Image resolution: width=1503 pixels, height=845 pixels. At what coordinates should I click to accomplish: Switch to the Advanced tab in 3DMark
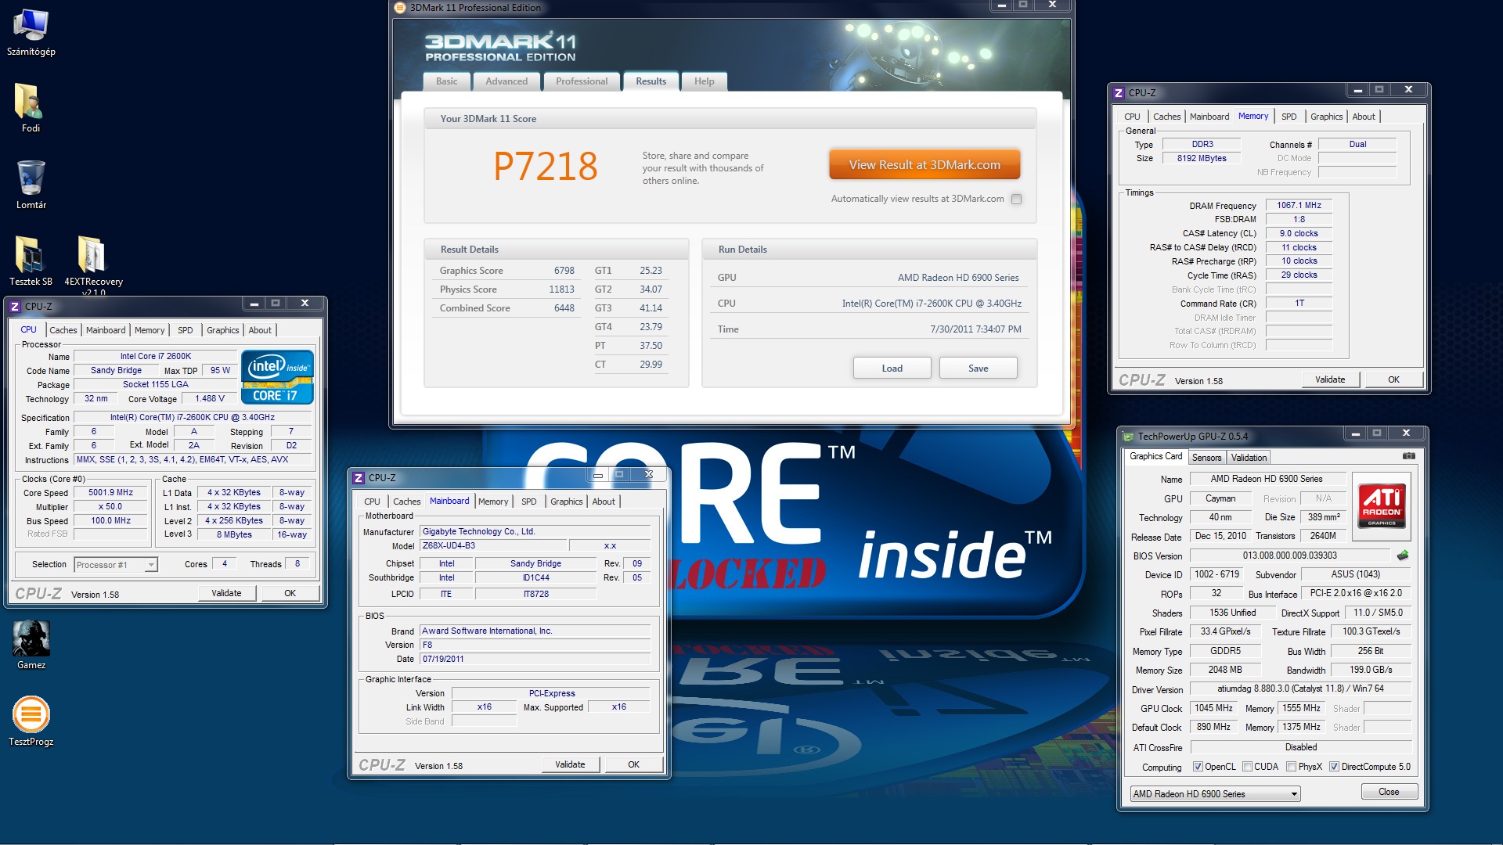[x=506, y=81]
